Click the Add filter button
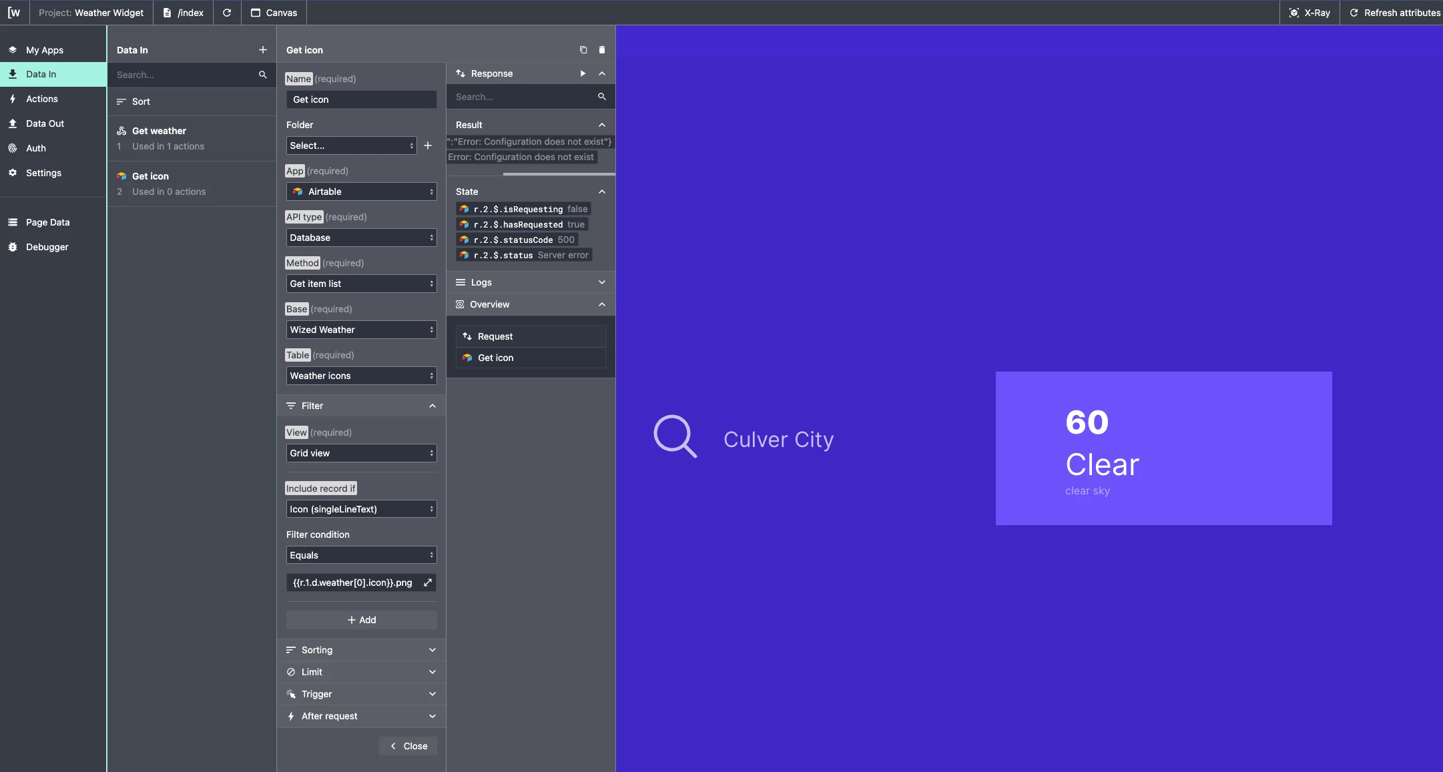 pos(361,620)
